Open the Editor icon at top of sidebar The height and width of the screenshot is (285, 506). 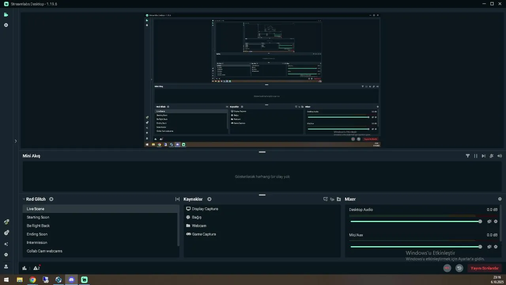coord(6,15)
